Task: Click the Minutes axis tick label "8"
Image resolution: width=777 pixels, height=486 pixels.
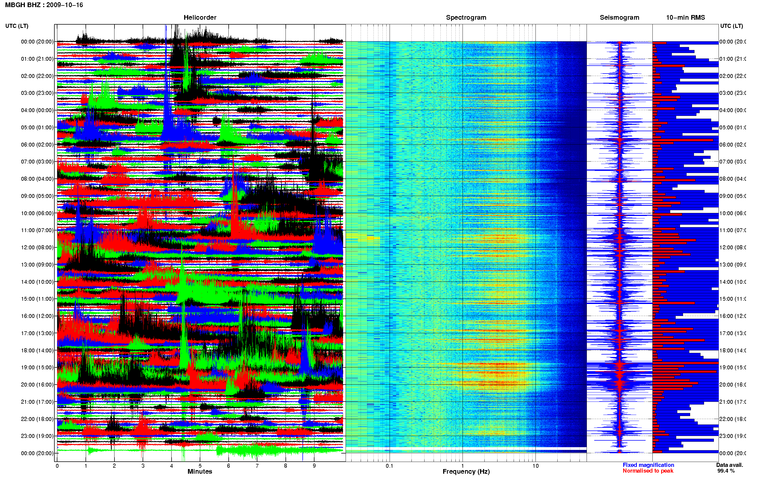Action: (x=286, y=466)
